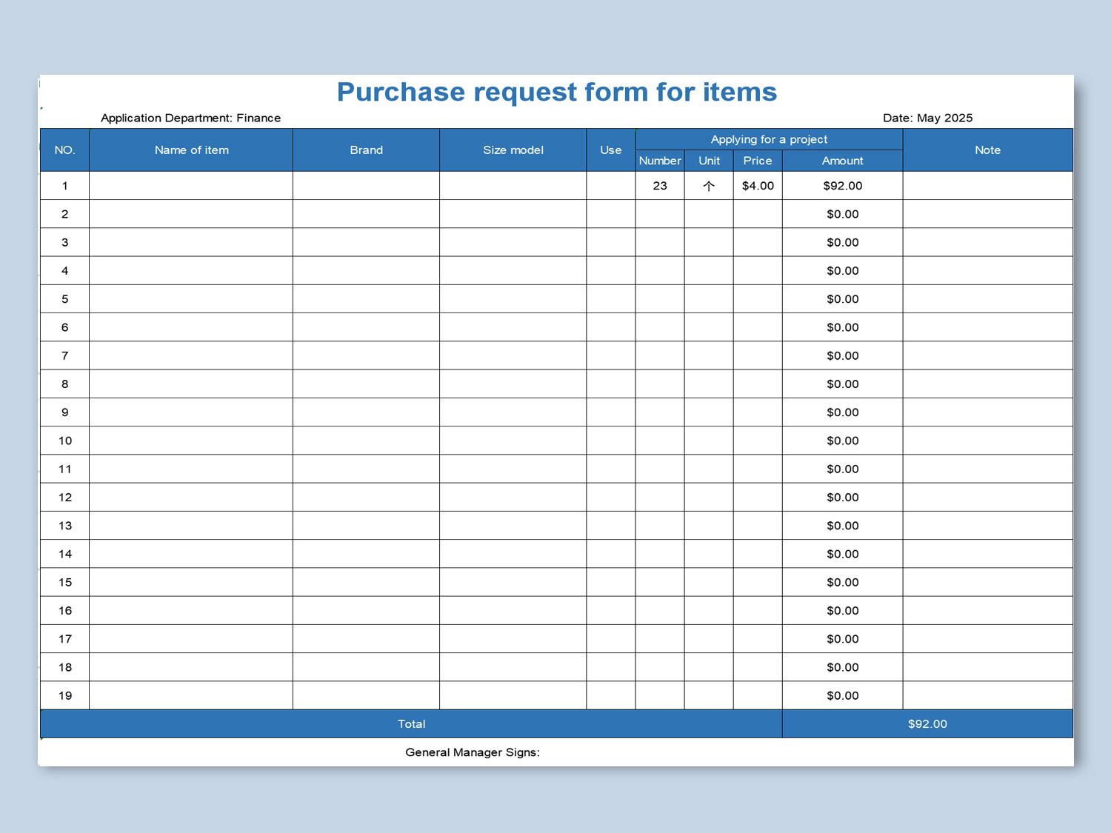Click the Total row bar
Viewport: 1111px width, 833px height.
[x=412, y=723]
